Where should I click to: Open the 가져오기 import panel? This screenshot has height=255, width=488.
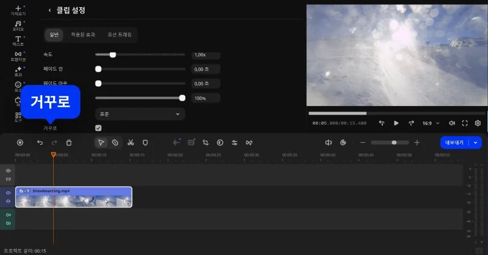[x=18, y=10]
